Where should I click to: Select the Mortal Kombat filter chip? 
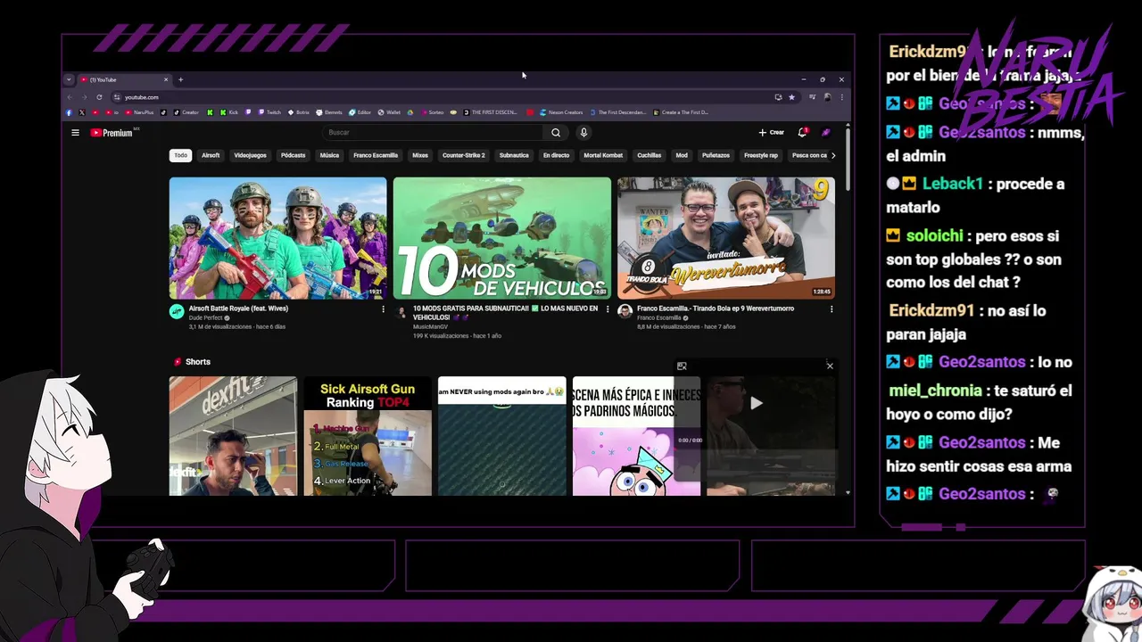tap(603, 155)
